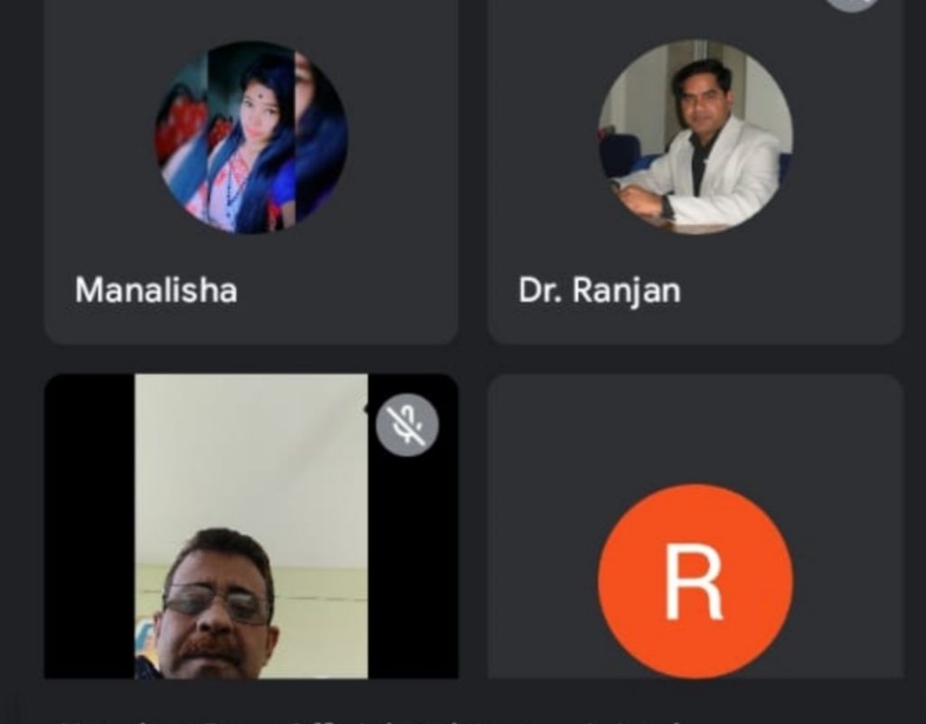Select the orange R avatar circle

point(695,581)
